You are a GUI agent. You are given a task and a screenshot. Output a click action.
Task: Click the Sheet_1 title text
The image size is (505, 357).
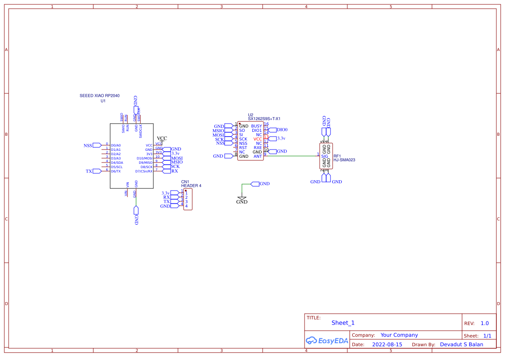point(343,323)
